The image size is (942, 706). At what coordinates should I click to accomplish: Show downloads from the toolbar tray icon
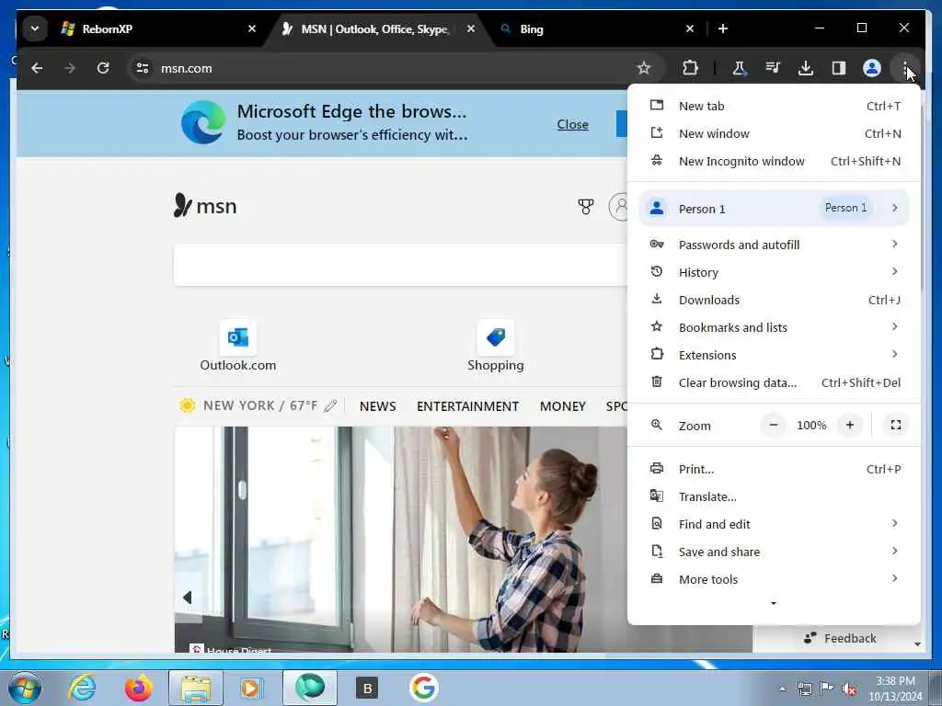click(806, 68)
